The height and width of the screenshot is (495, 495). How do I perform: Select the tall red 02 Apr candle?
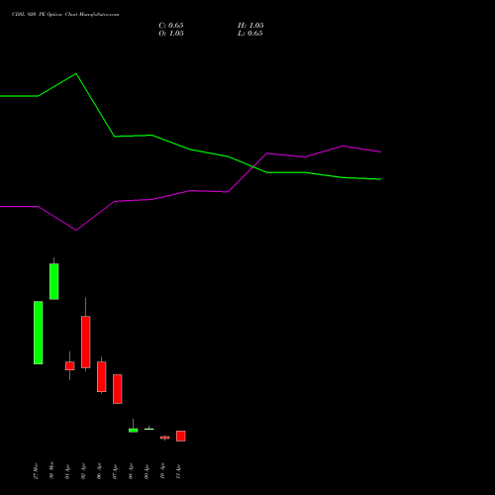point(86,342)
